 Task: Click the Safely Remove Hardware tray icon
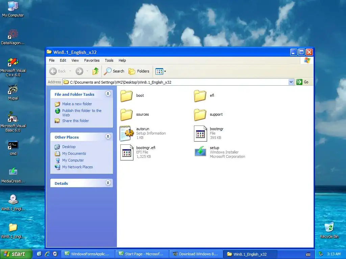tap(321, 254)
